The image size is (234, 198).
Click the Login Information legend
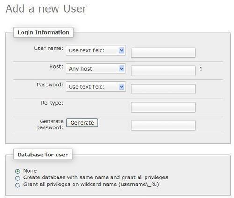click(43, 32)
